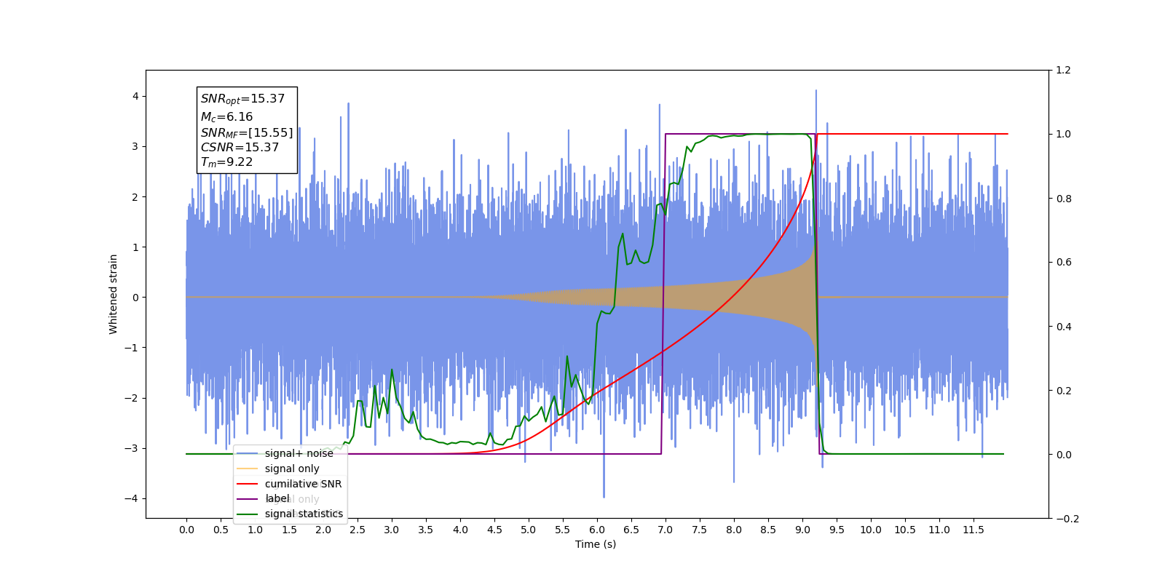Click the purple label legend line

pos(248,499)
